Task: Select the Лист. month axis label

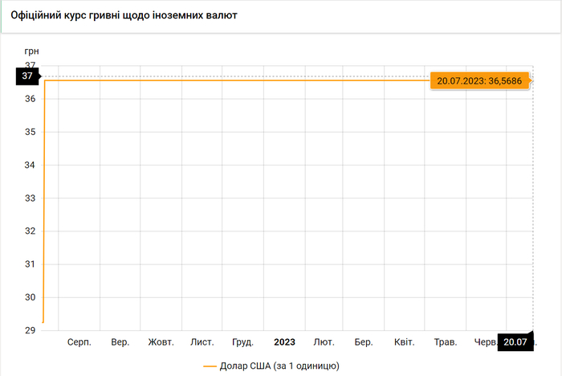Action: click(x=202, y=342)
